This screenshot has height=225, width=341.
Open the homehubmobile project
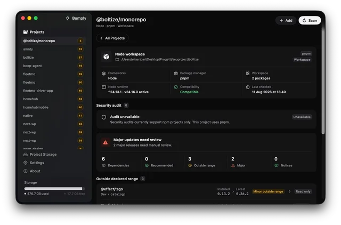[x=53, y=107]
